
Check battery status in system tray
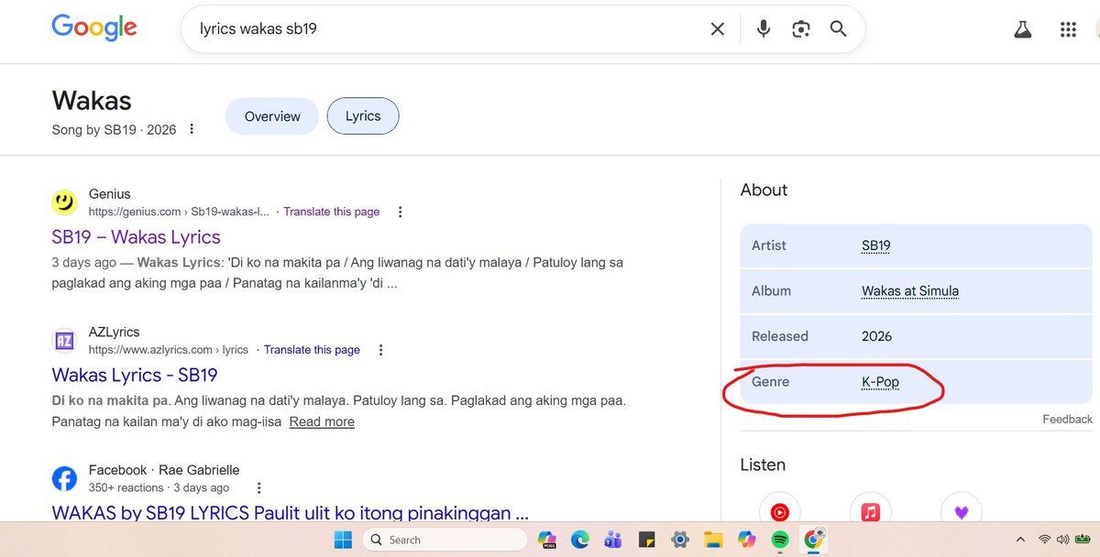point(1082,540)
